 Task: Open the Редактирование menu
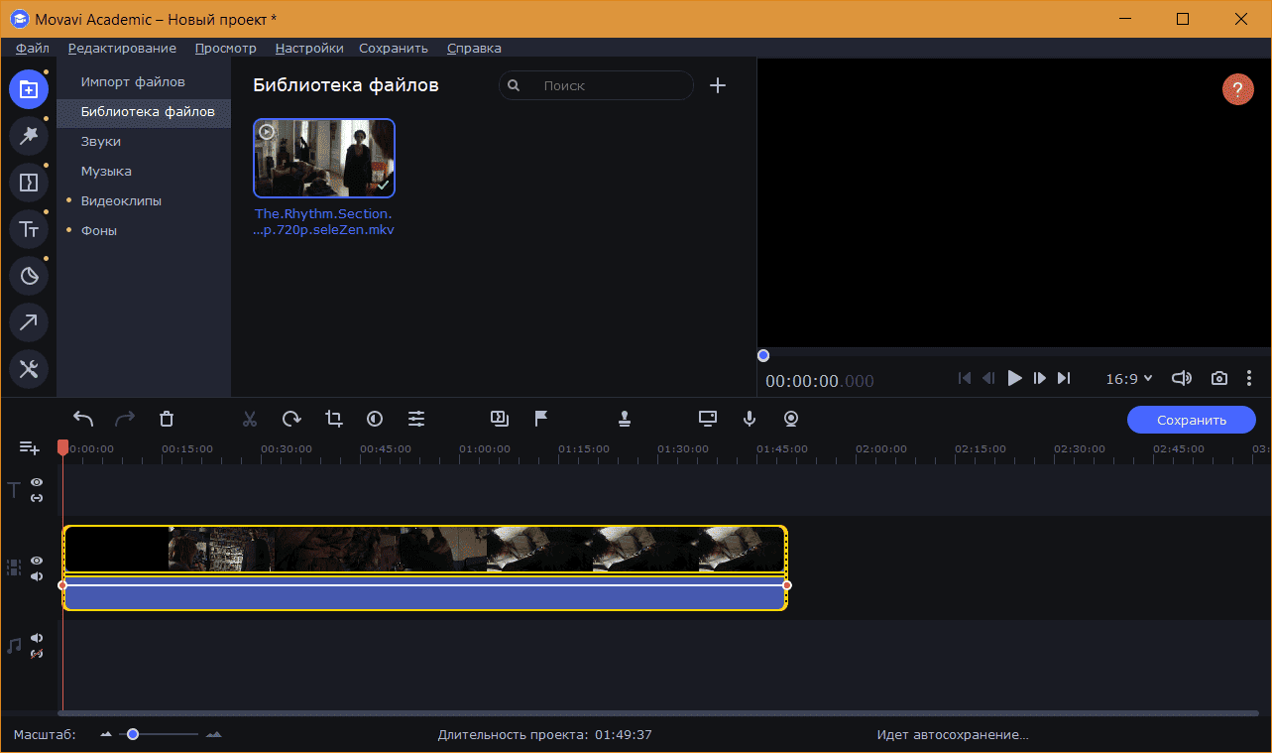122,48
